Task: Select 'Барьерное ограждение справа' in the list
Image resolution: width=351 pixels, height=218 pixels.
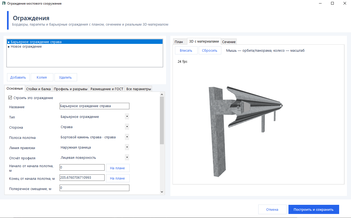Action: (85, 42)
